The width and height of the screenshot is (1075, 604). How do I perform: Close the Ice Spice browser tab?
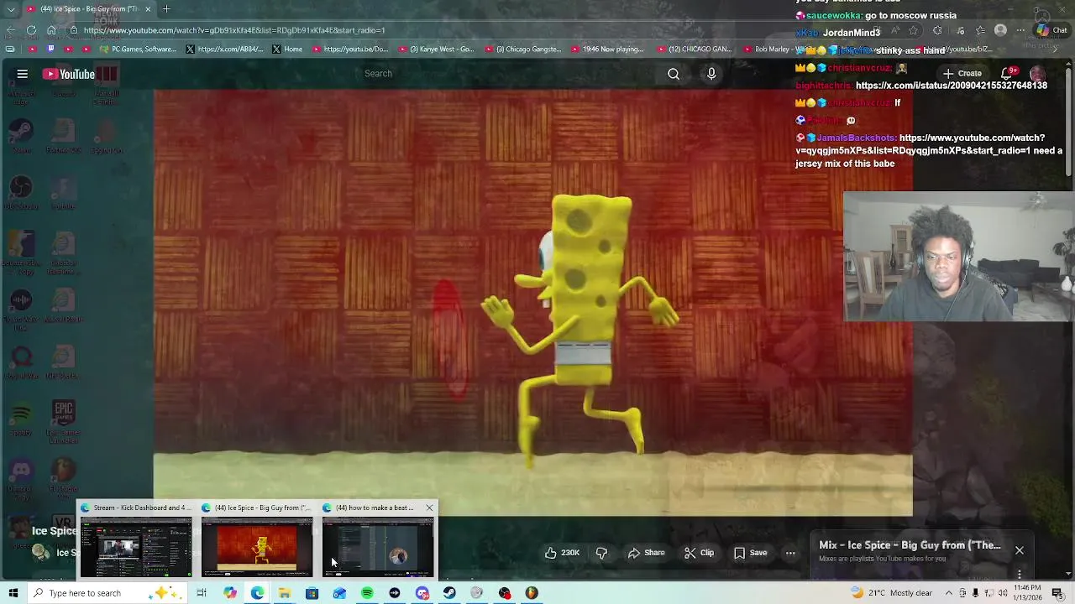pos(148,9)
